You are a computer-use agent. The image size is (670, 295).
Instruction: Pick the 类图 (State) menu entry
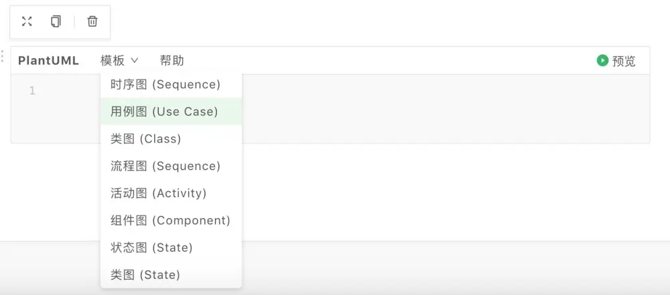[x=145, y=275]
